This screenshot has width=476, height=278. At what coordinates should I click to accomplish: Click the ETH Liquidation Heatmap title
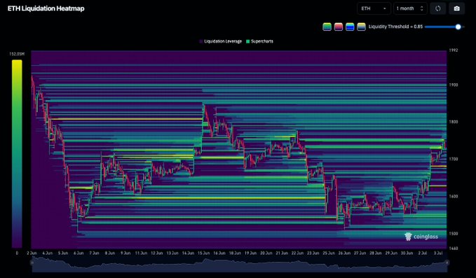coord(46,8)
